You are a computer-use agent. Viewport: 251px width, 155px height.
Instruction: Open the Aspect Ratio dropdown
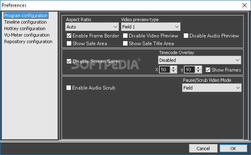(x=92, y=27)
